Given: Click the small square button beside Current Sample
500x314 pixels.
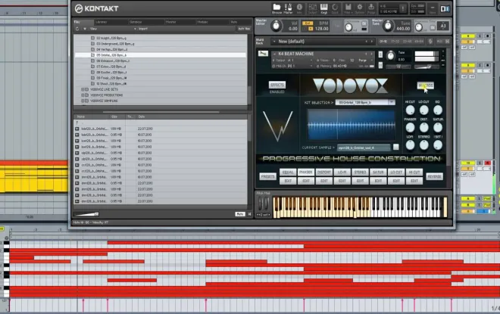Looking at the screenshot, I should 395,147.
